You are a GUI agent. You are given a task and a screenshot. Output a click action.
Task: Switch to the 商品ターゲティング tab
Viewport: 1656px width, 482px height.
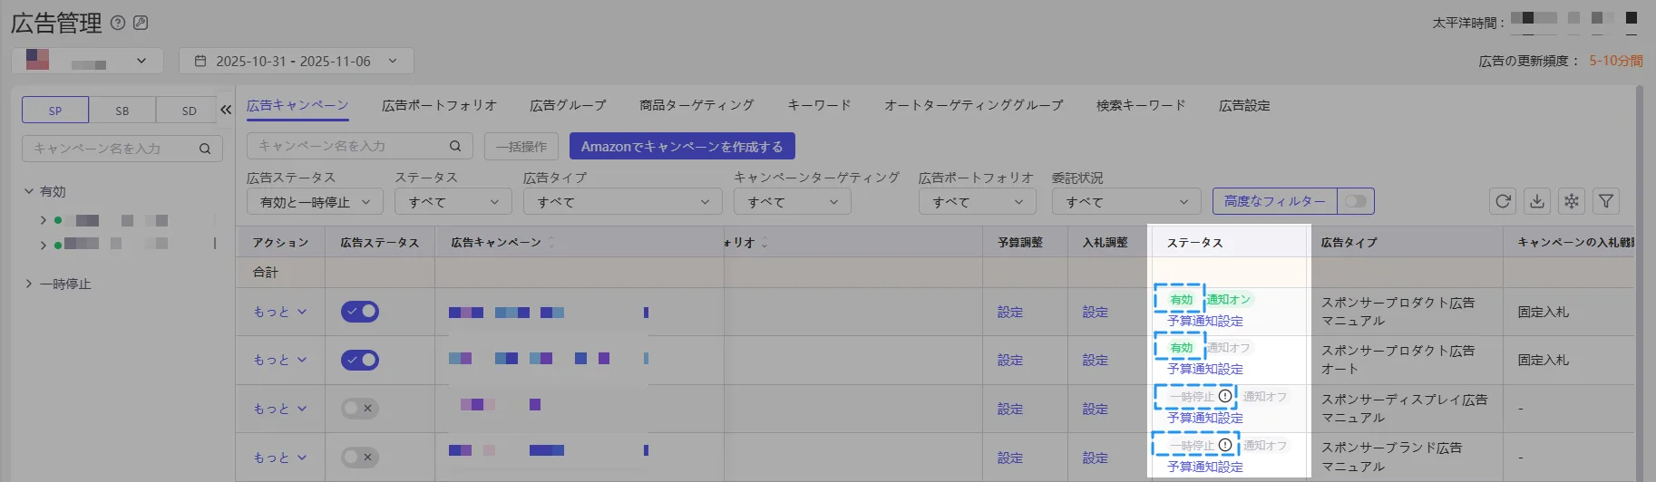pyautogui.click(x=696, y=105)
